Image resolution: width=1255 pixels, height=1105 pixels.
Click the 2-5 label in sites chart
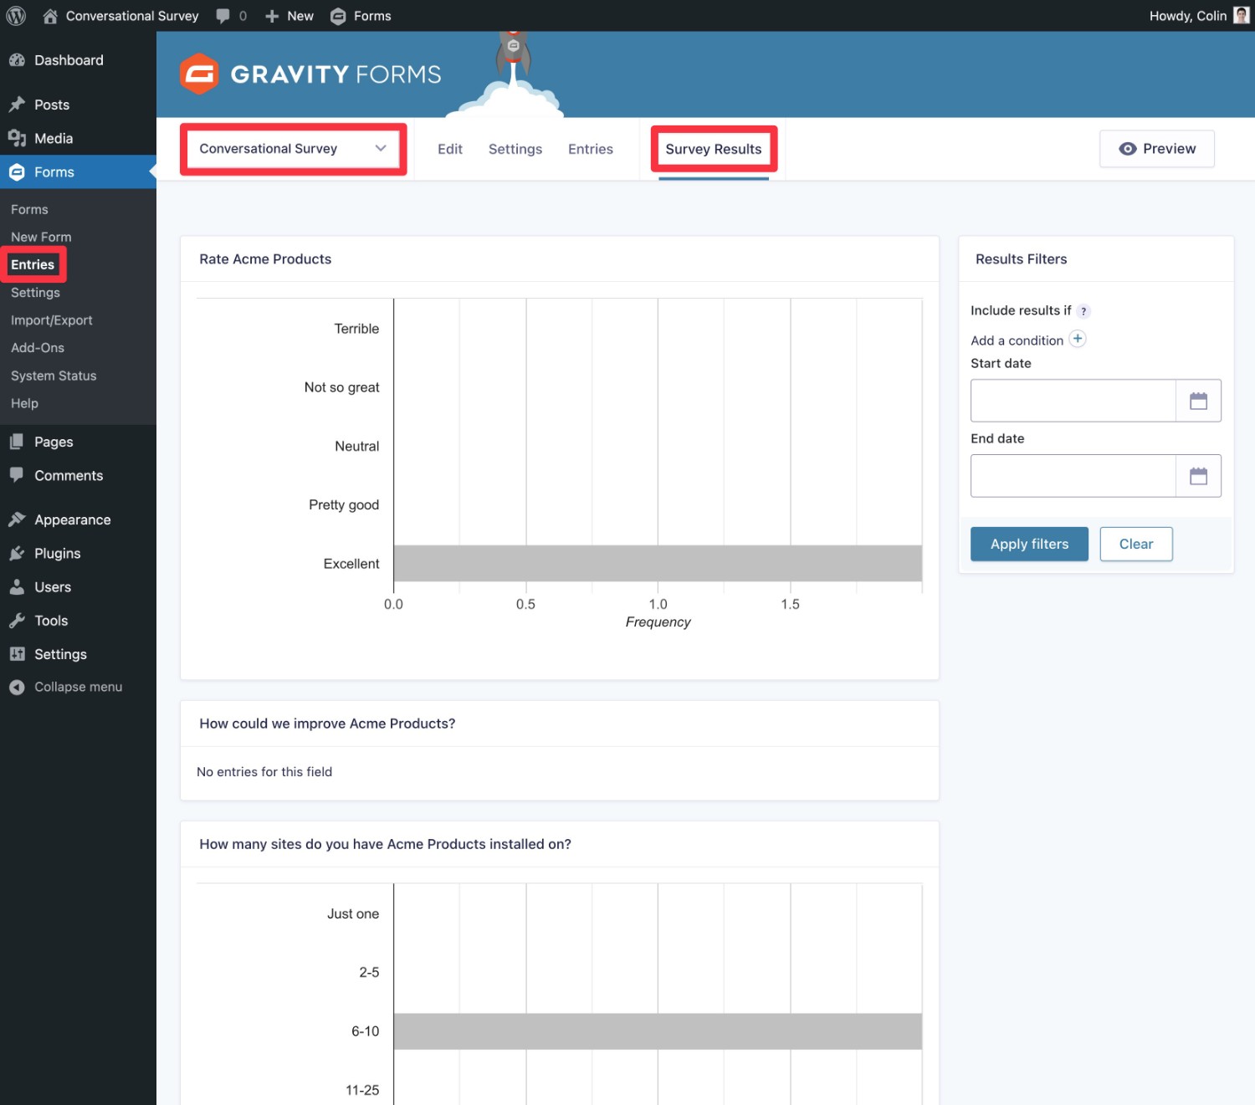369,973
